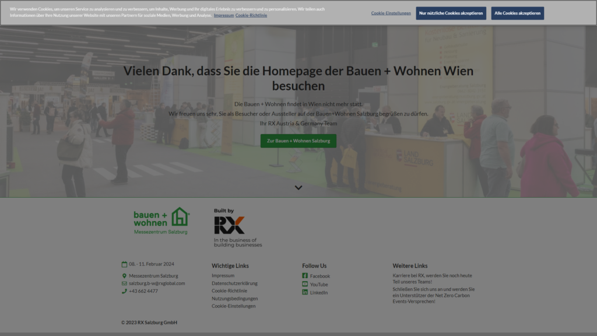
Task: Open Cookie-Richtlinie under Wichtige Links
Action: (x=229, y=290)
